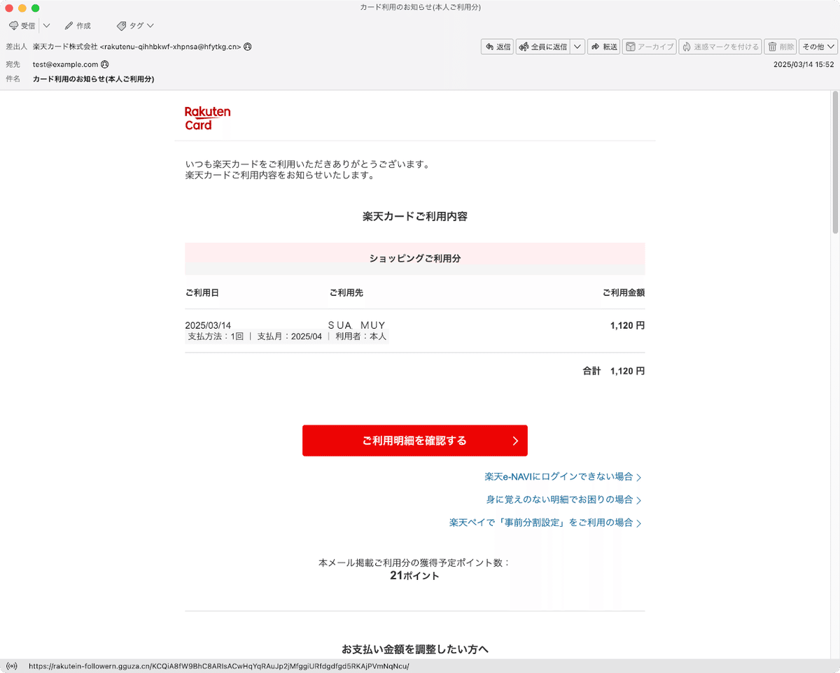
Task: Click the 受信 (get messages) button
Action: coord(22,26)
